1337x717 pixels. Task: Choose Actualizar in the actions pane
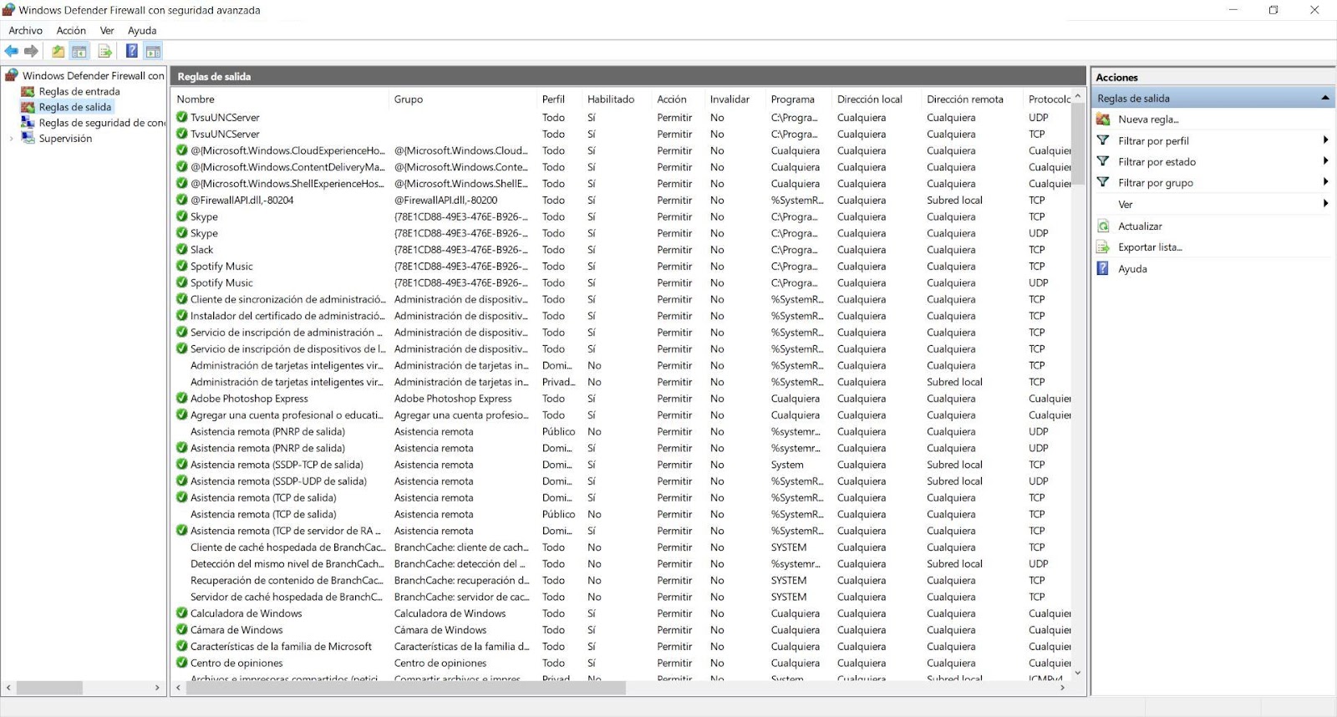pos(1140,226)
